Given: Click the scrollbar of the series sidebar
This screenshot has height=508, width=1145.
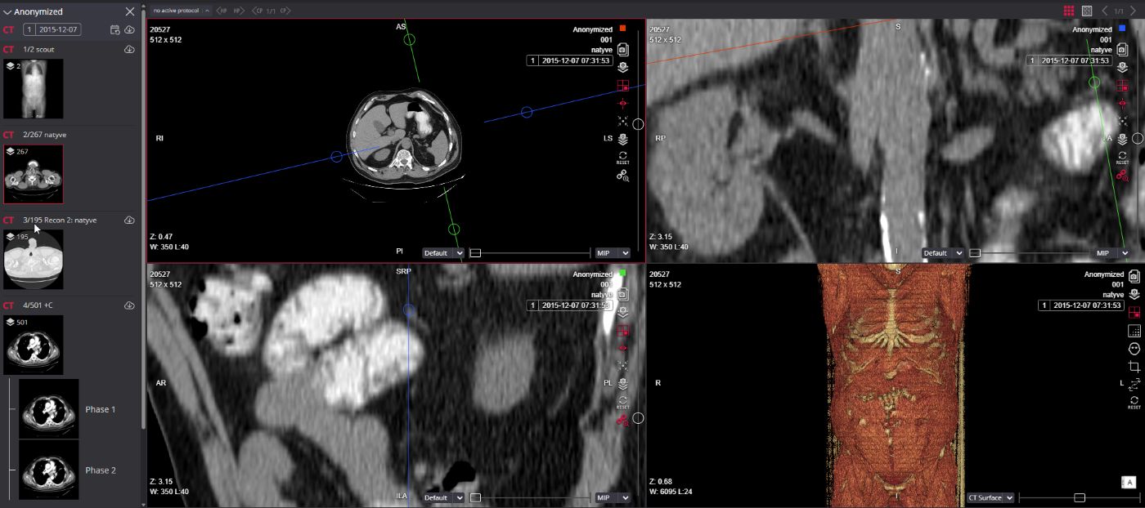Looking at the screenshot, I should pos(144,221).
